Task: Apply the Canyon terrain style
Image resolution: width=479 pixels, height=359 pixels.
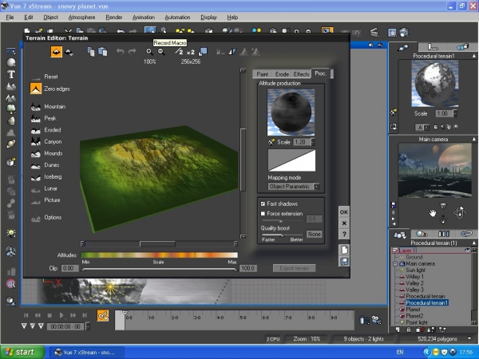Action: pos(53,142)
